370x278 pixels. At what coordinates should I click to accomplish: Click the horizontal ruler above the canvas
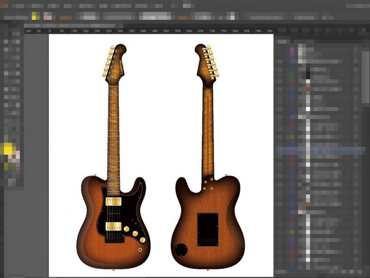(148, 31)
